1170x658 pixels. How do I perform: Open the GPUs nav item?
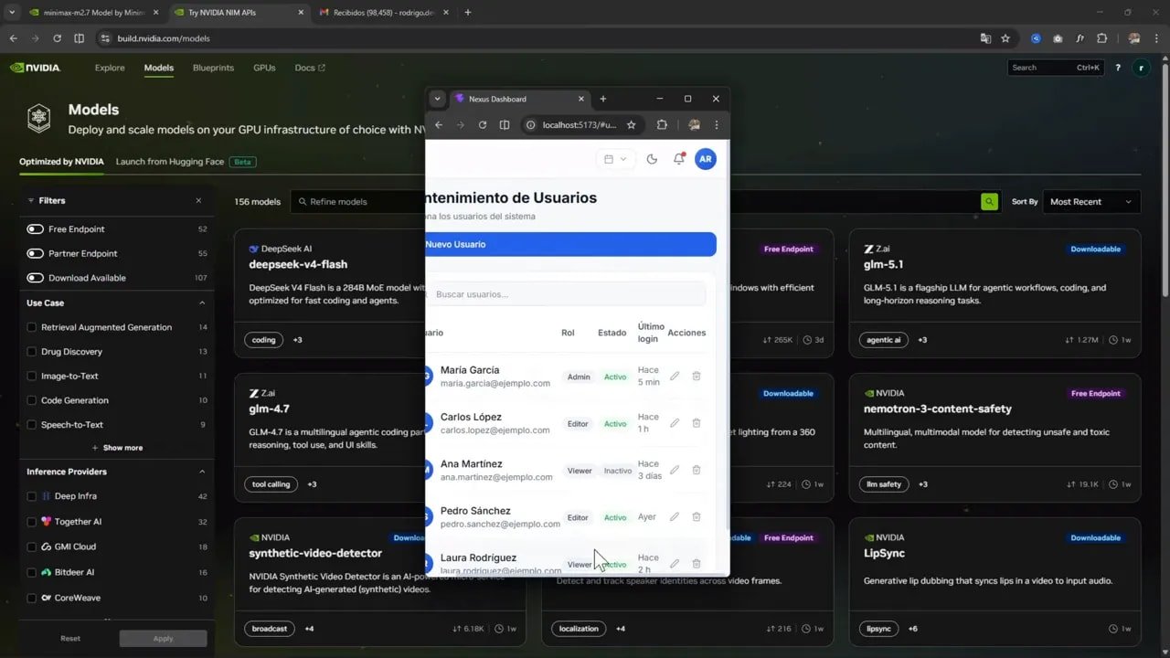(x=264, y=68)
